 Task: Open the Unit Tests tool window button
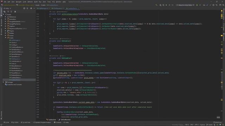(26, 122)
